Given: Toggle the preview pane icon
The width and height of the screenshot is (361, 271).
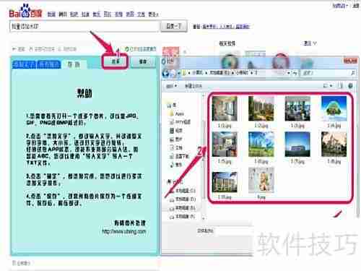Looking at the screenshot, I should (340, 85).
